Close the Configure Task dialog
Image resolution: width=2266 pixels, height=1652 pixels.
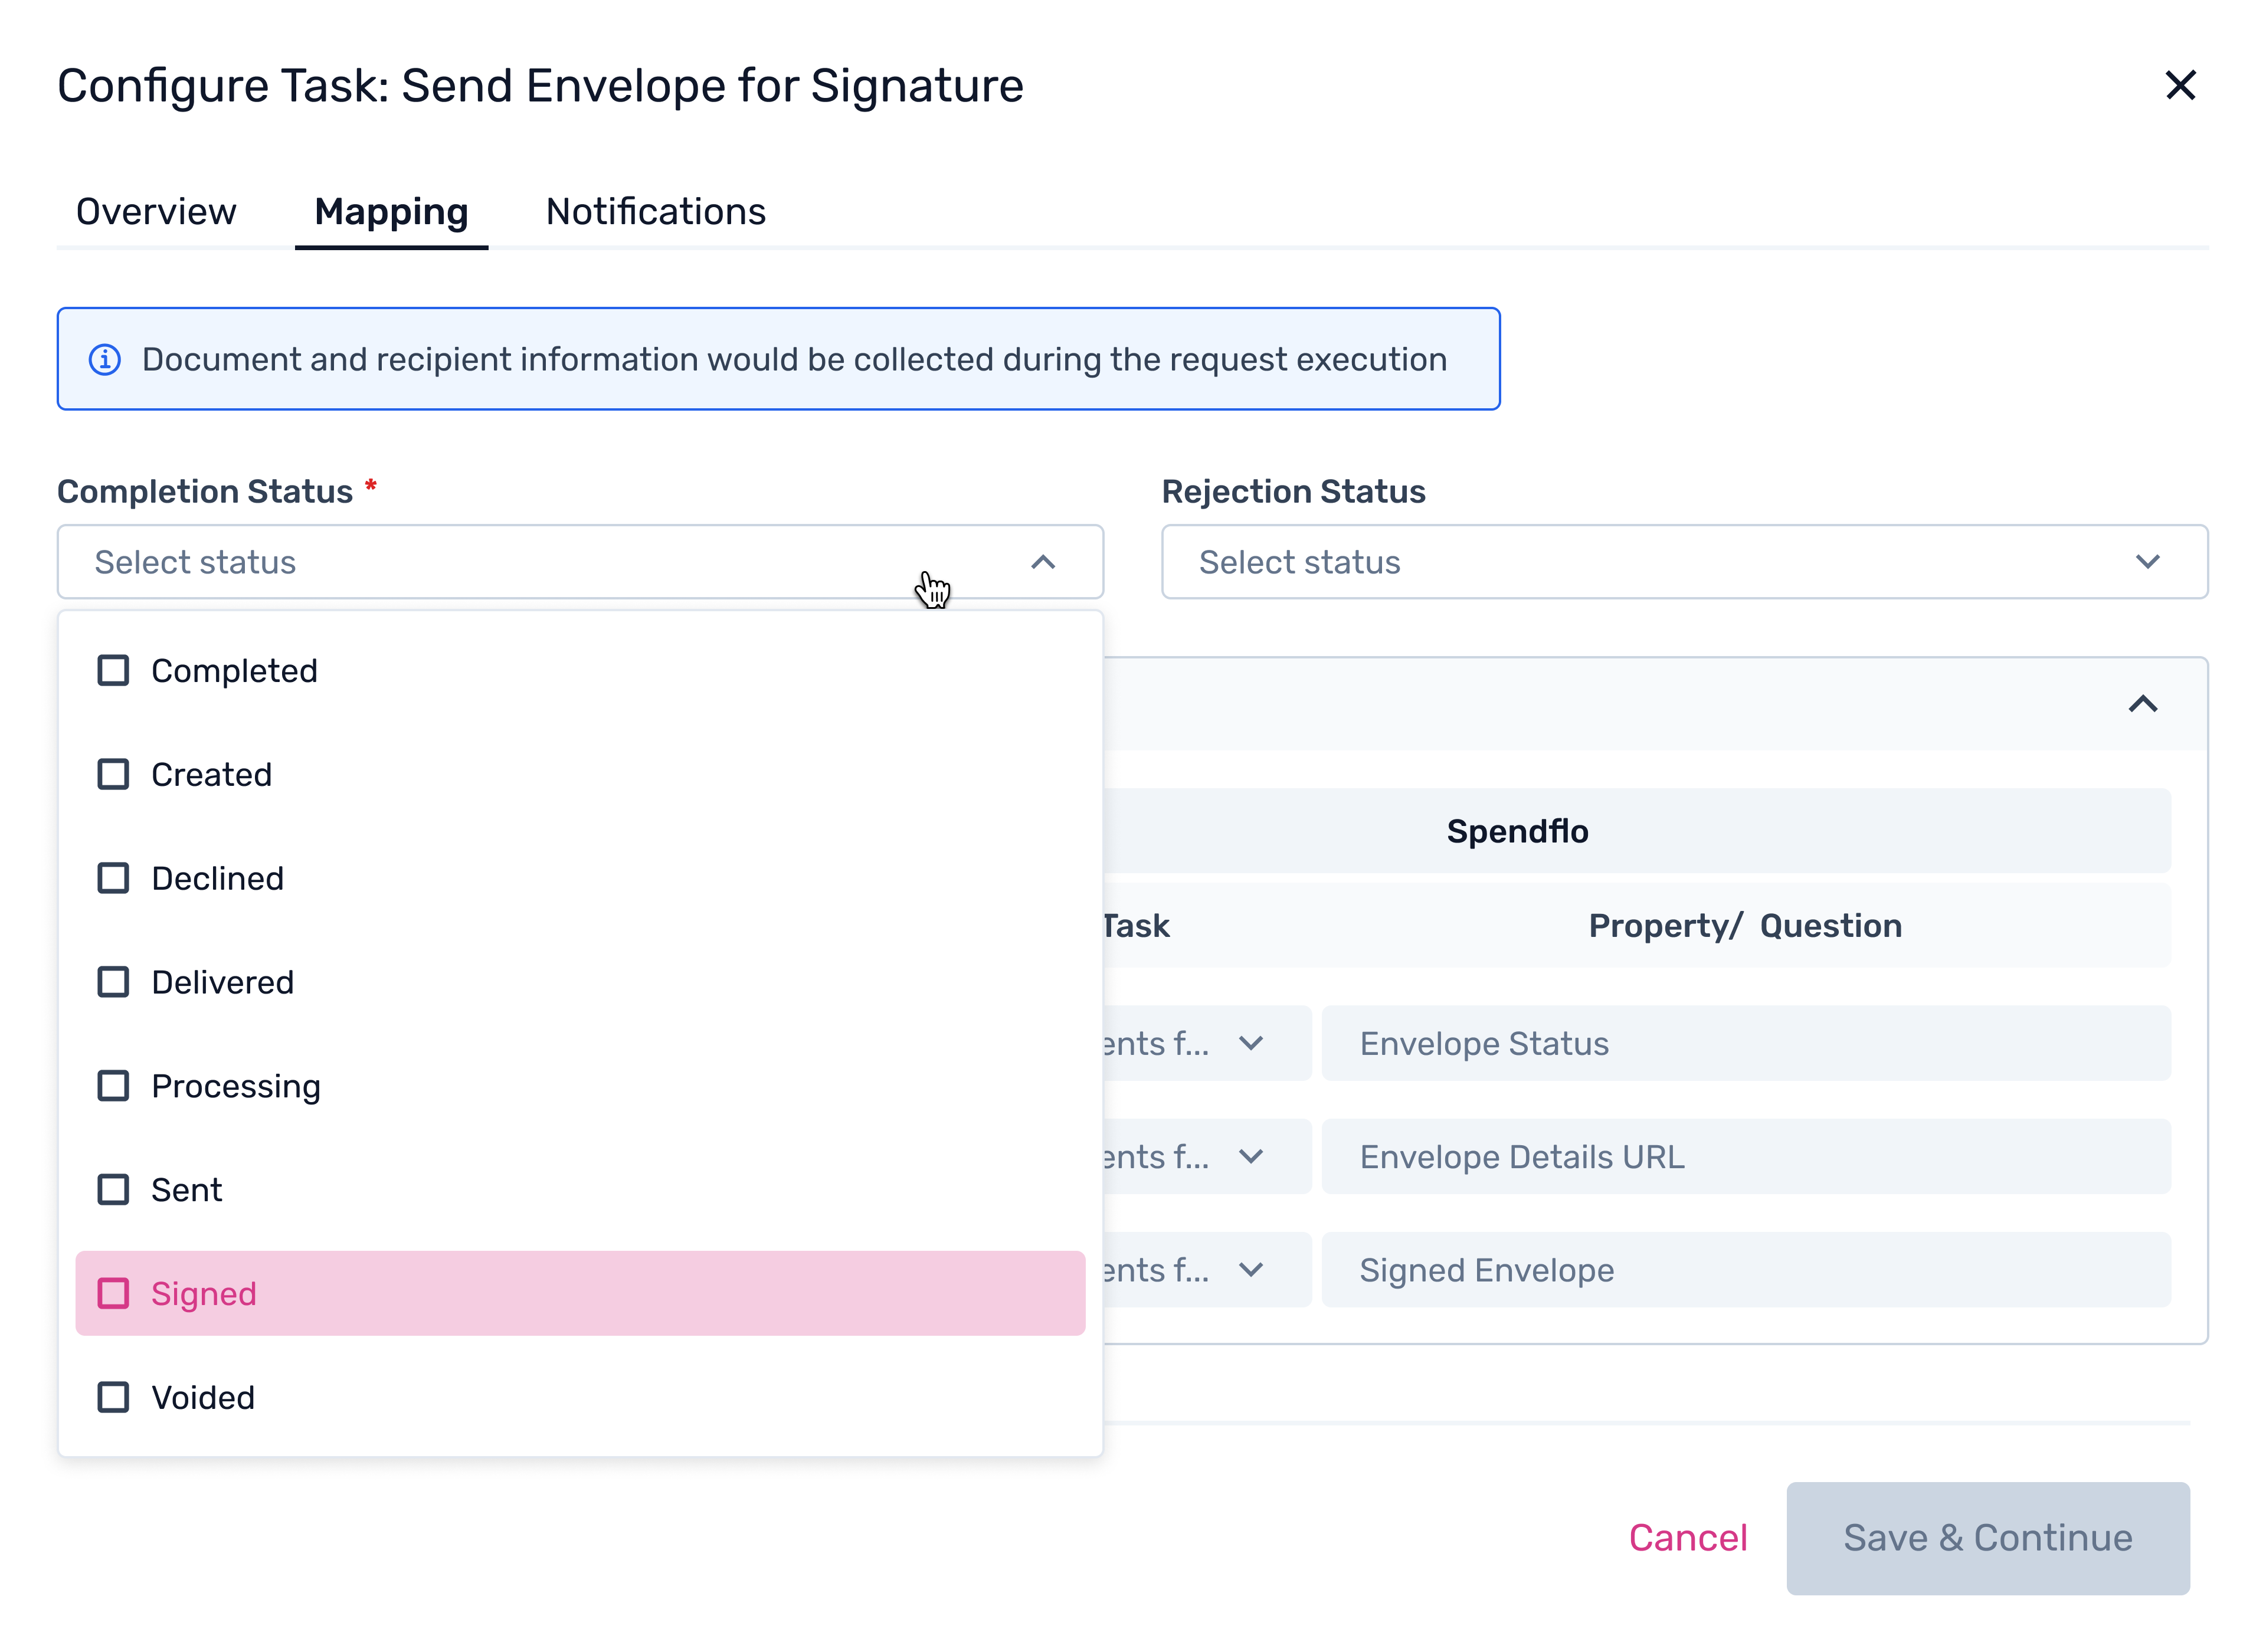2180,86
